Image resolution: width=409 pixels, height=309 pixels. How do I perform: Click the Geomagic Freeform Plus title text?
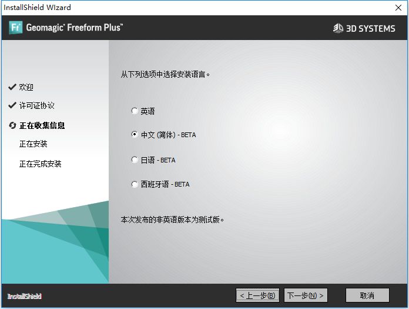(75, 28)
